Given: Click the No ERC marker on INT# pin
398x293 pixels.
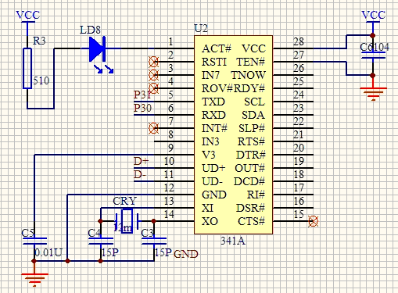Looking at the screenshot, I should (153, 128).
